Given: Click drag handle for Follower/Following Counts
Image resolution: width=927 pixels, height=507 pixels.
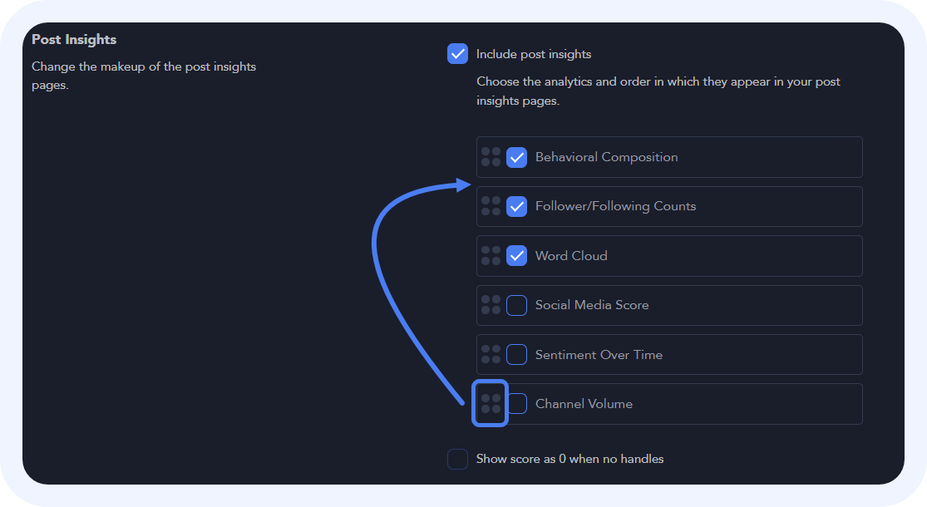Looking at the screenshot, I should 491,206.
